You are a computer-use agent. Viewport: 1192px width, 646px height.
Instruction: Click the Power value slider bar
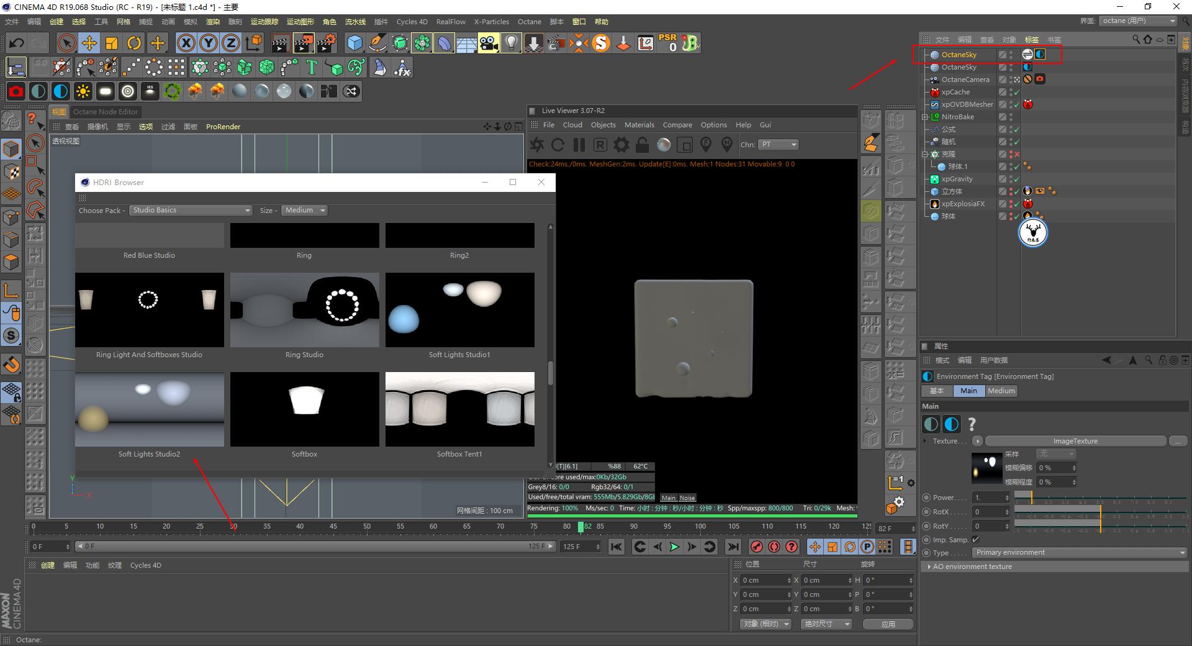pyautogui.click(x=1100, y=498)
